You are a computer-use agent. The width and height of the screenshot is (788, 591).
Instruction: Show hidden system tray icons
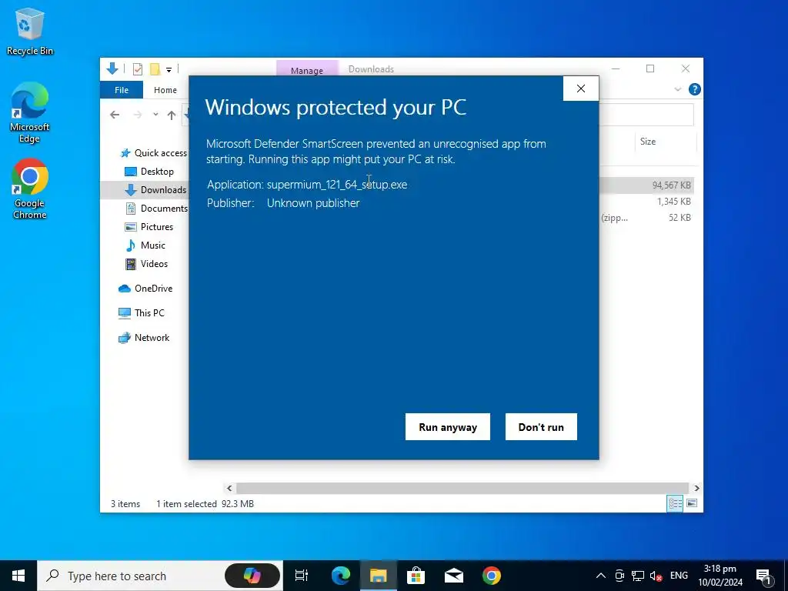(x=601, y=576)
